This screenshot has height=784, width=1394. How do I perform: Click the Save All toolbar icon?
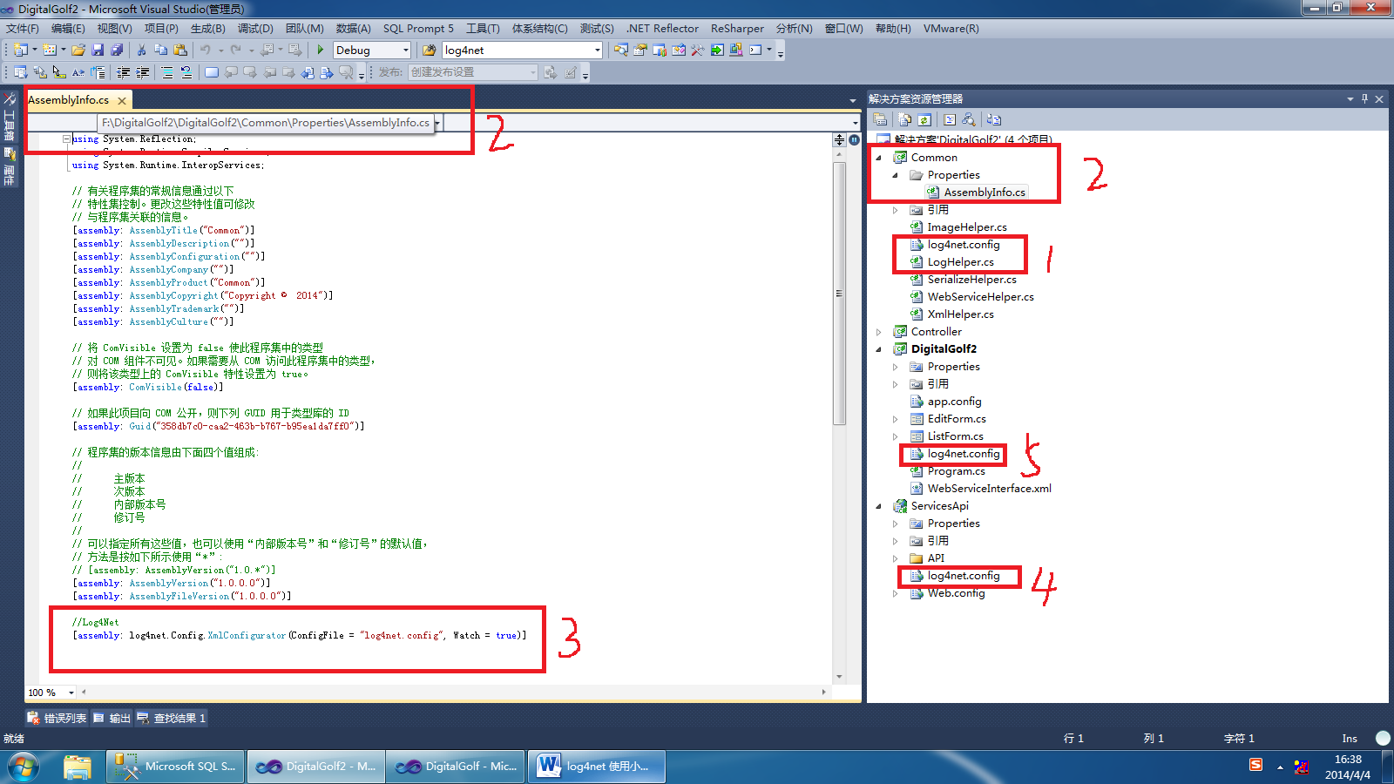(x=117, y=50)
